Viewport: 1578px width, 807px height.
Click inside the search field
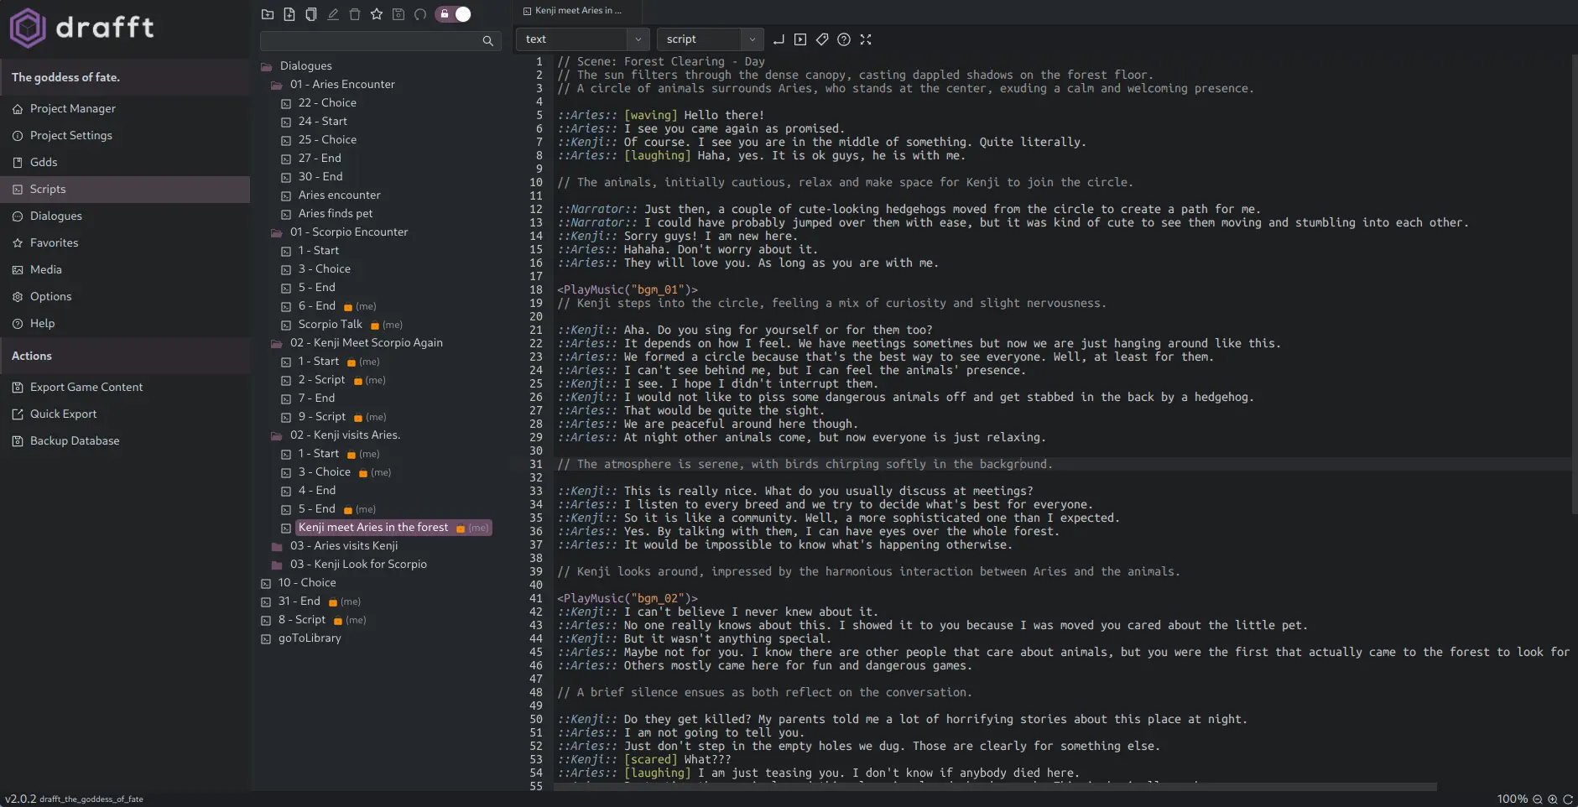pos(373,41)
